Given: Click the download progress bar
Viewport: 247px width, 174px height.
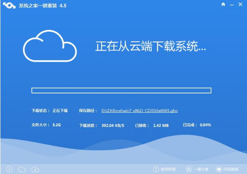Looking at the screenshot, I should click(x=121, y=90).
